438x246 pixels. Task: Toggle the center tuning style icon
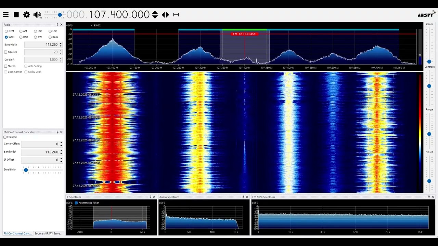pos(176,15)
